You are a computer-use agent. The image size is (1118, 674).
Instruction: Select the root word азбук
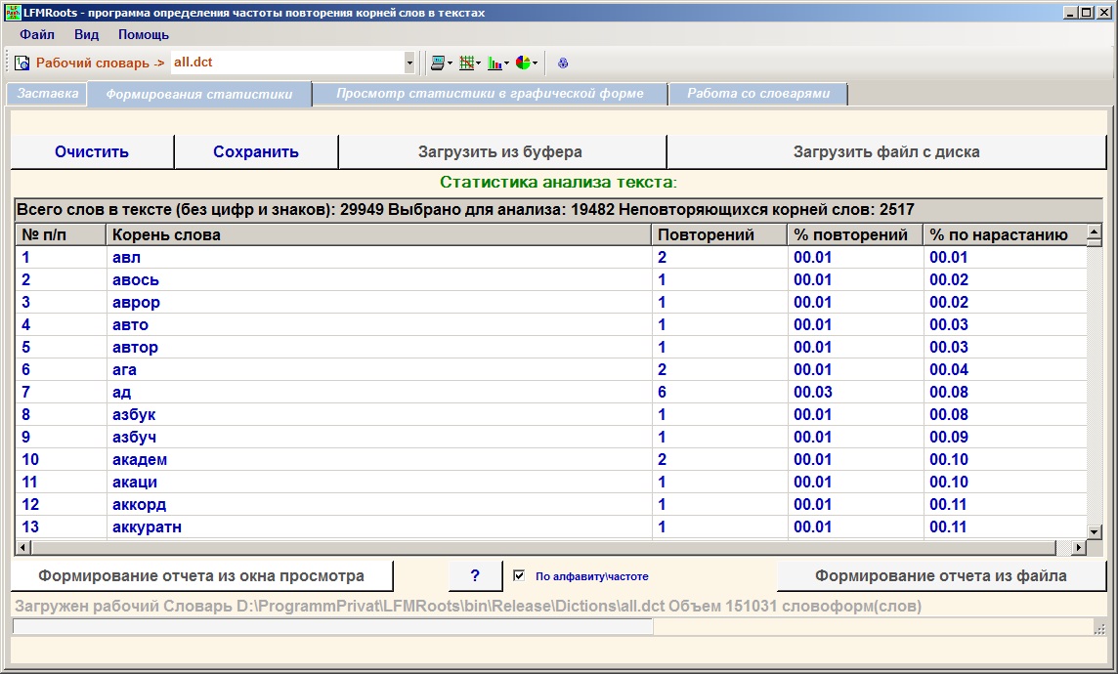pyautogui.click(x=134, y=415)
